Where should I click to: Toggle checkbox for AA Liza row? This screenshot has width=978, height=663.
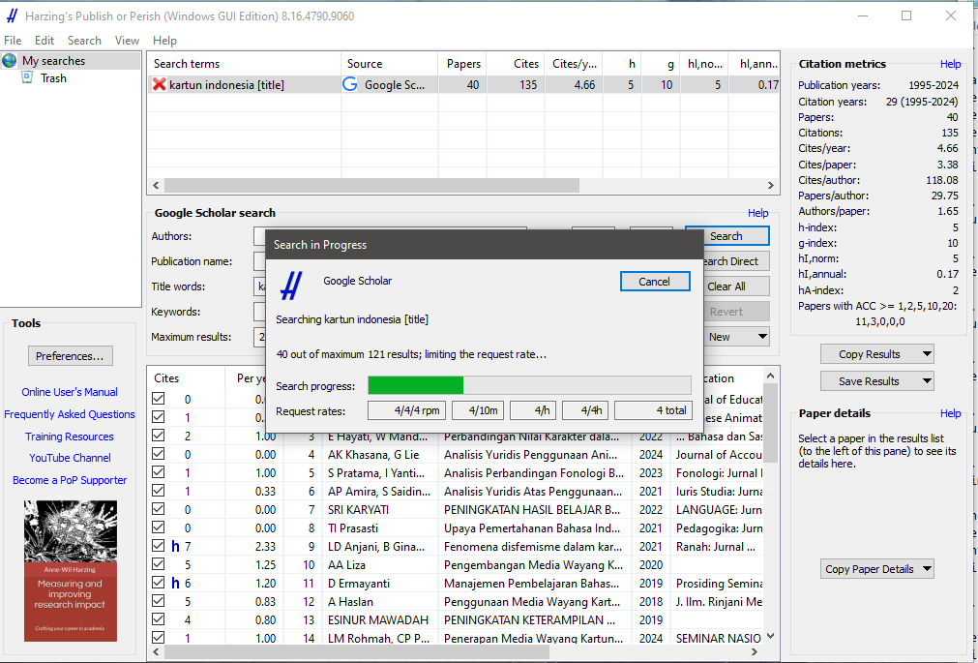(x=159, y=564)
